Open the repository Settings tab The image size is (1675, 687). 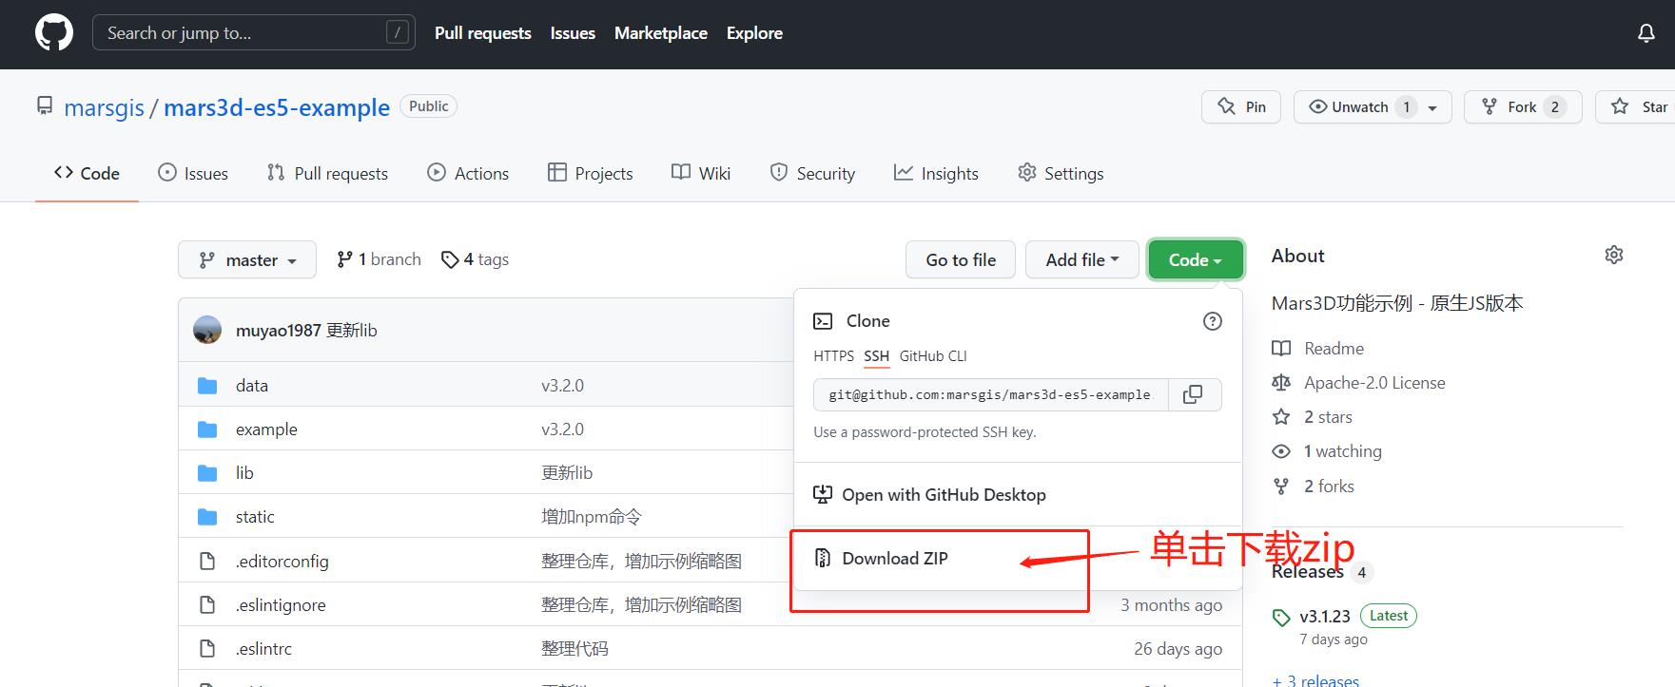(1061, 173)
